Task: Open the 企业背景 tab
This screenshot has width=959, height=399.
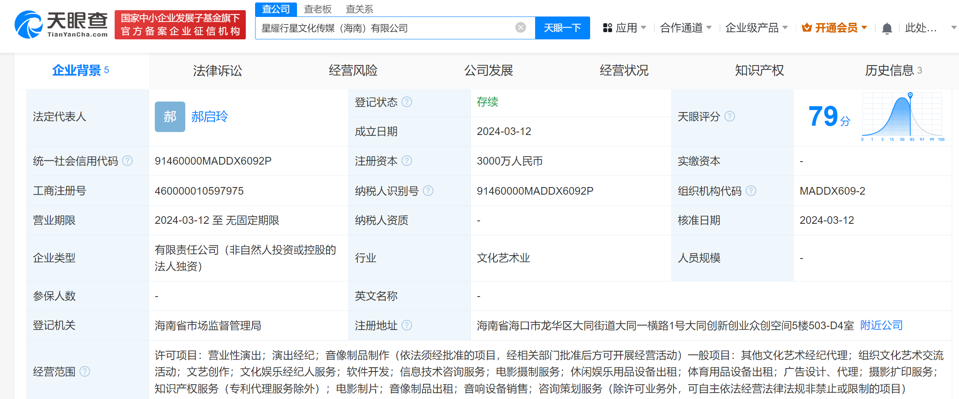Action: point(81,70)
